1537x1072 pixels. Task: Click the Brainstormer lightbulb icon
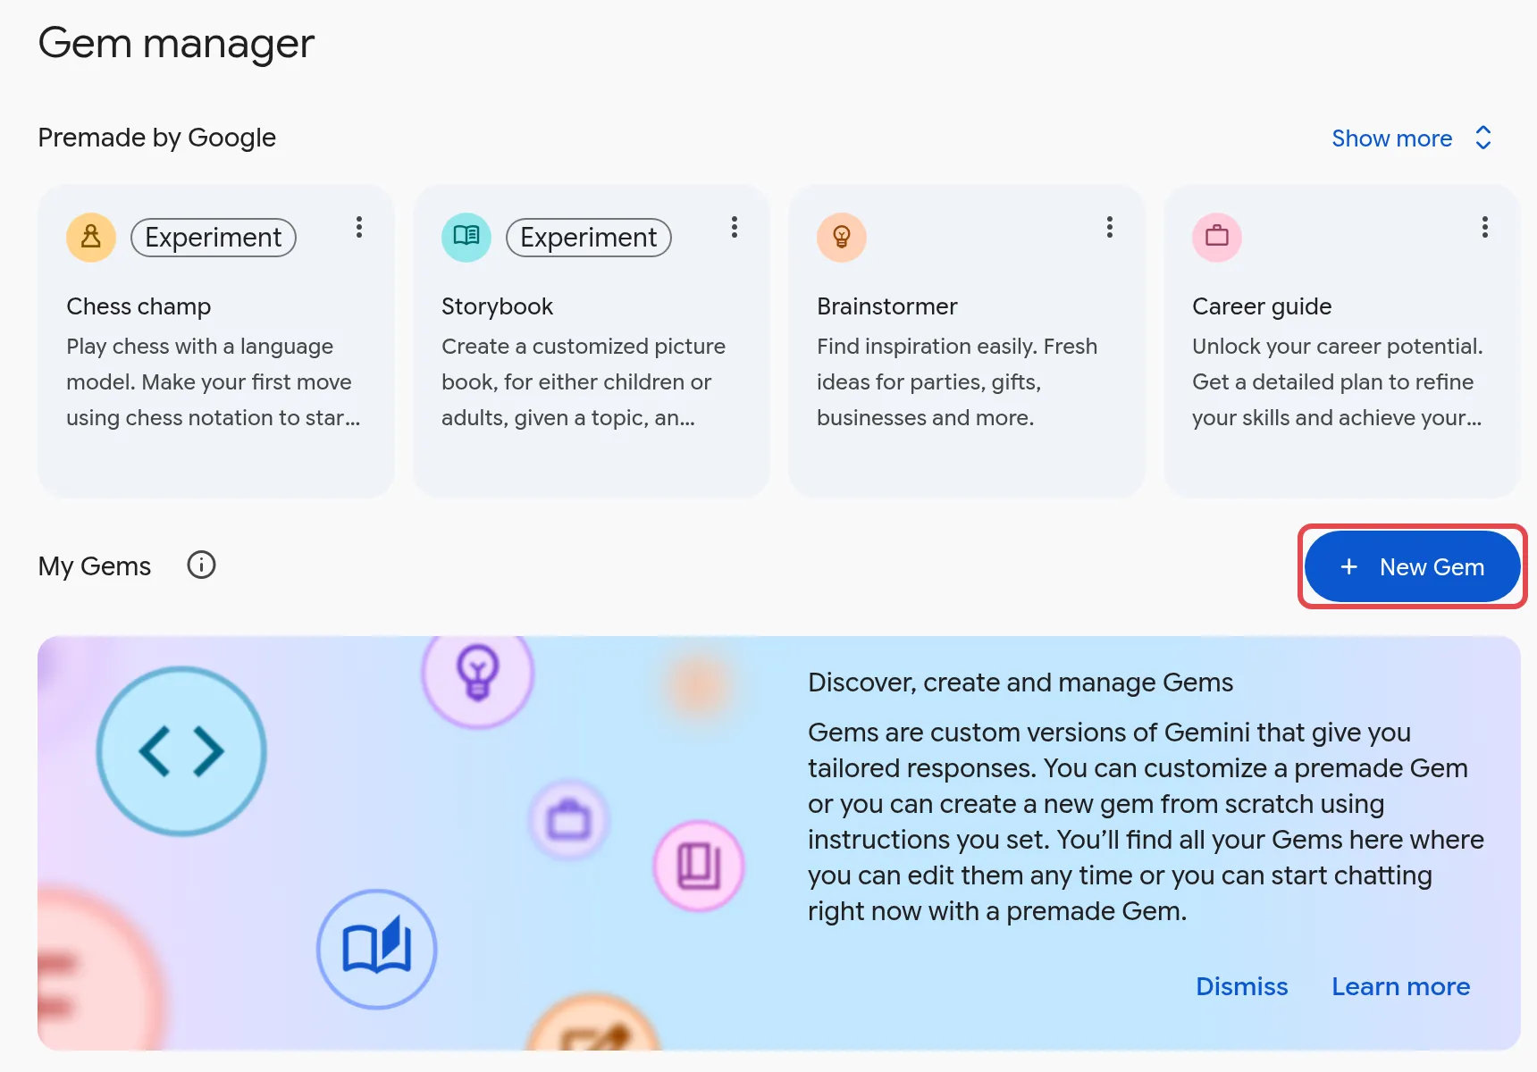tap(842, 237)
